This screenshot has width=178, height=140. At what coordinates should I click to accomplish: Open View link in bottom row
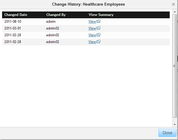(92, 42)
